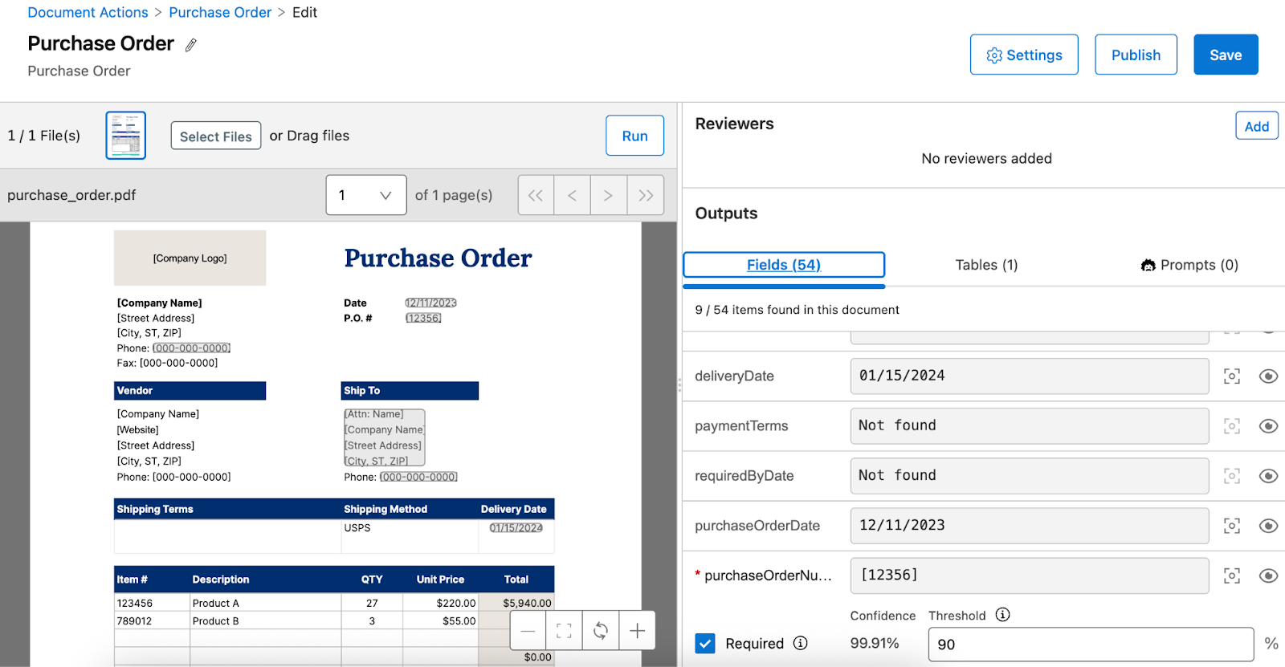Locate purchaseOrderDate field in document

(1232, 526)
